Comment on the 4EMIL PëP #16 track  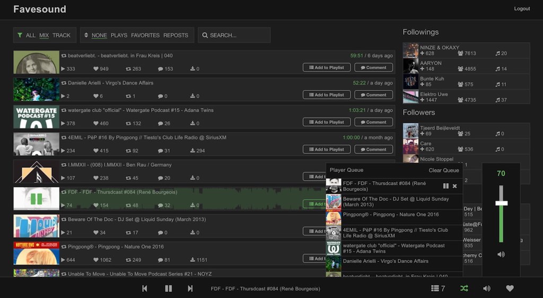coord(373,149)
